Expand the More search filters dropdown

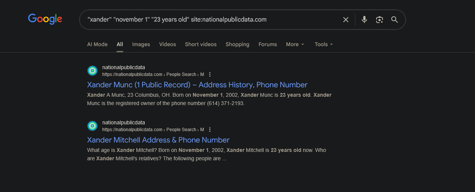pos(295,44)
